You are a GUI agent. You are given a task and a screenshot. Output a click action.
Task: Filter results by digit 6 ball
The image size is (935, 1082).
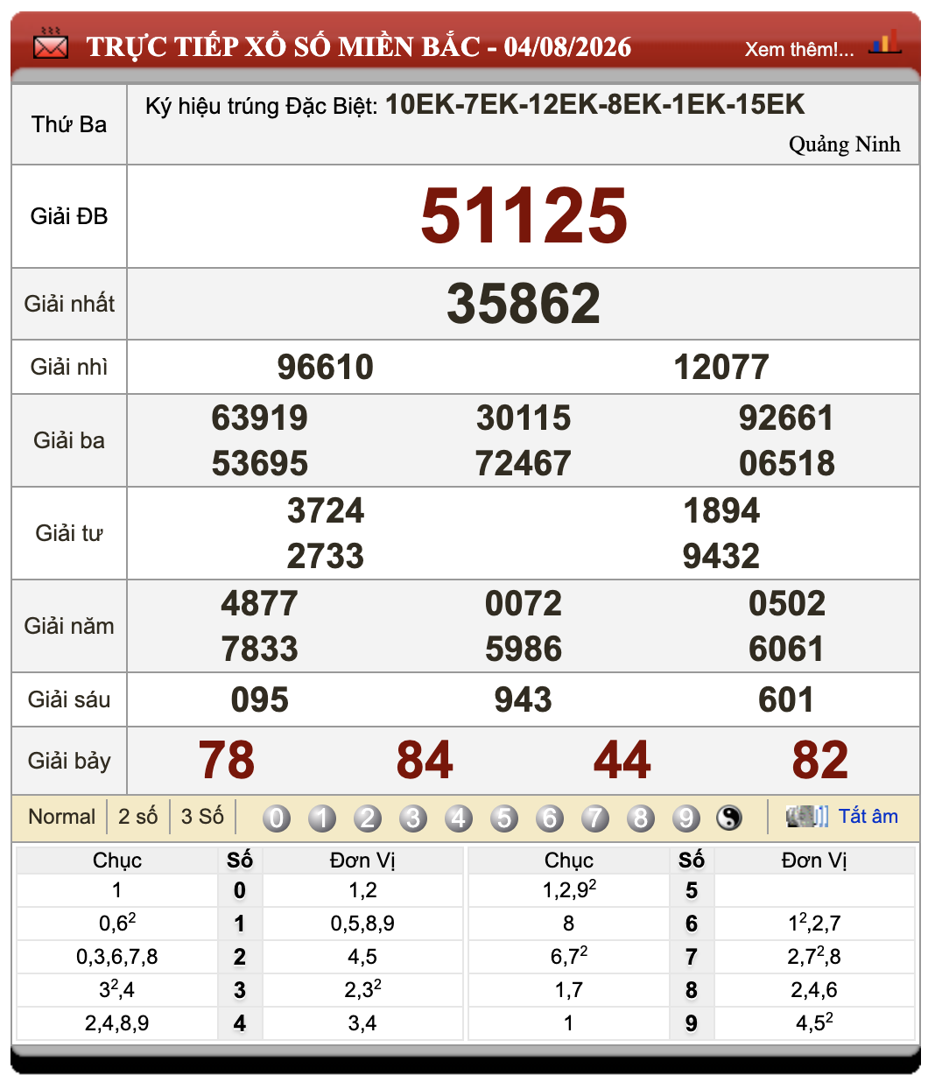coord(550,818)
